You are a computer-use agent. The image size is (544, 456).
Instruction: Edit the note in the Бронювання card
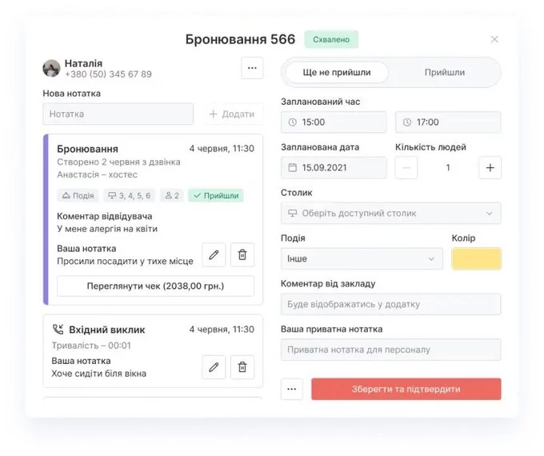point(214,254)
